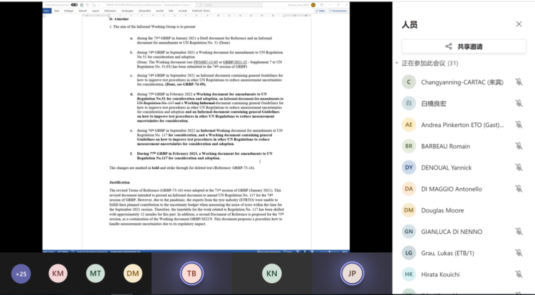Click mic icon next to DENOUAL Yannick
Screen dimensions: 535x295
coord(518,167)
